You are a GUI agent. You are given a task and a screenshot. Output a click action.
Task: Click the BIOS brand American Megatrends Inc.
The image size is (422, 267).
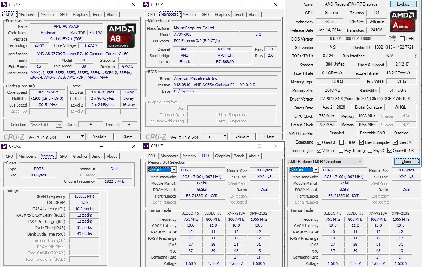(x=225, y=78)
